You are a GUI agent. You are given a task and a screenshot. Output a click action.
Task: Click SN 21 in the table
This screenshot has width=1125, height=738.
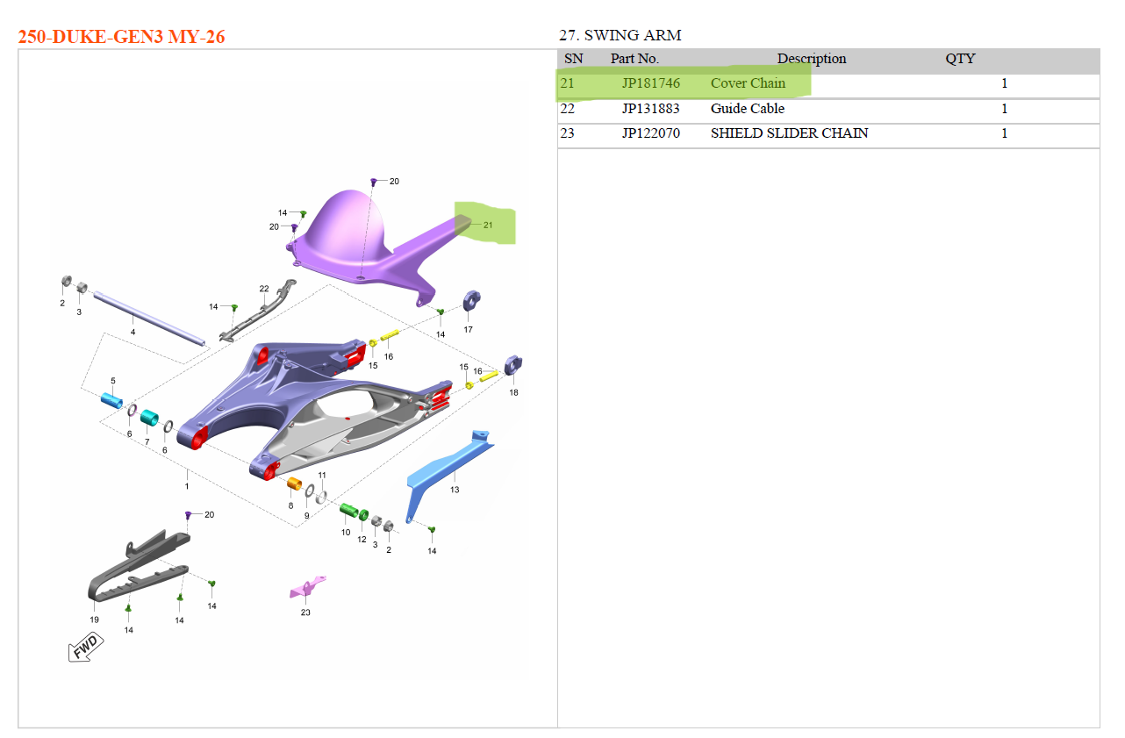pyautogui.click(x=568, y=83)
